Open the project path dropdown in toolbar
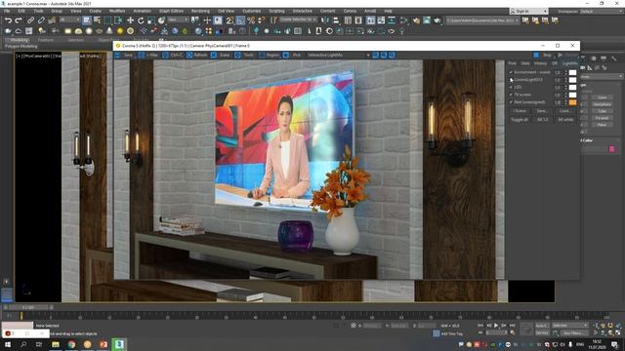This screenshot has width=625, height=351. (482, 19)
